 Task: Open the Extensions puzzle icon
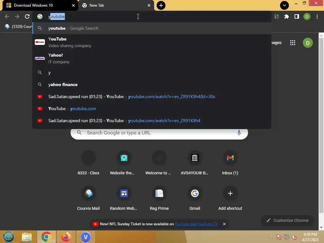pos(287,16)
